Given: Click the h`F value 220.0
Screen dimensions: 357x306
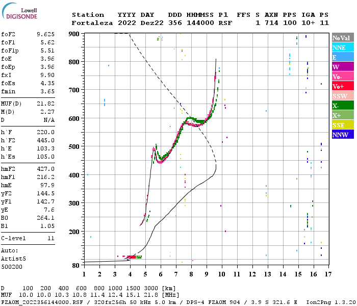Looking at the screenshot, I should 45,132.
